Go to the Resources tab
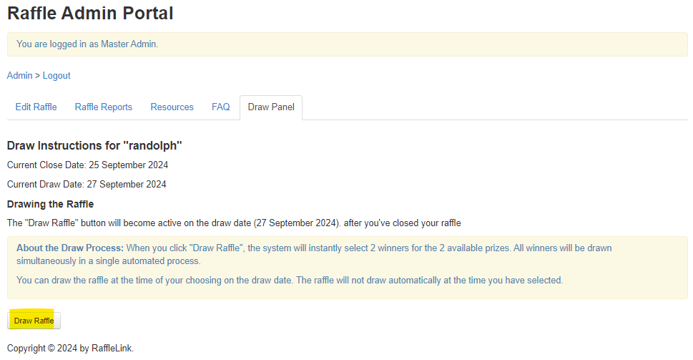 (172, 107)
